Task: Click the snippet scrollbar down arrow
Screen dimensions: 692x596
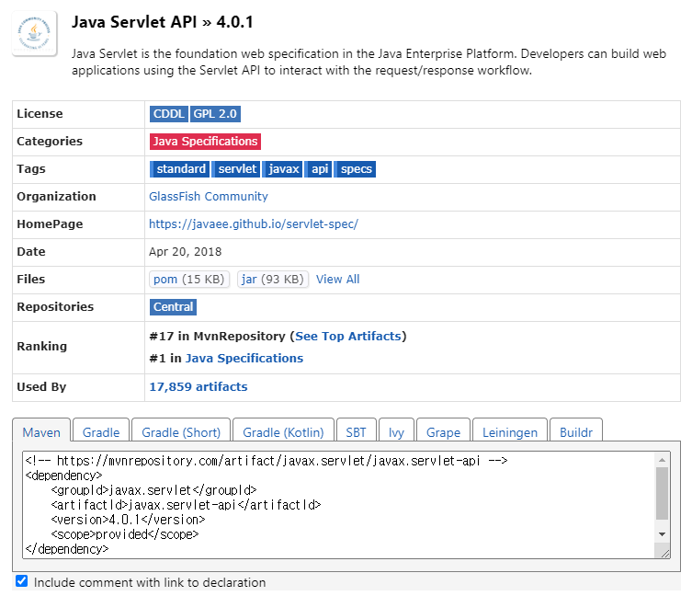Action: pos(662,534)
